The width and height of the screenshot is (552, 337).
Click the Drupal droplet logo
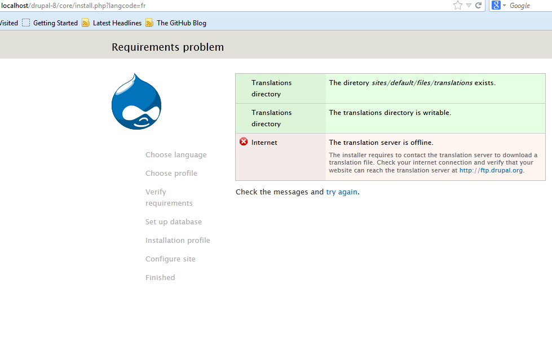136,101
